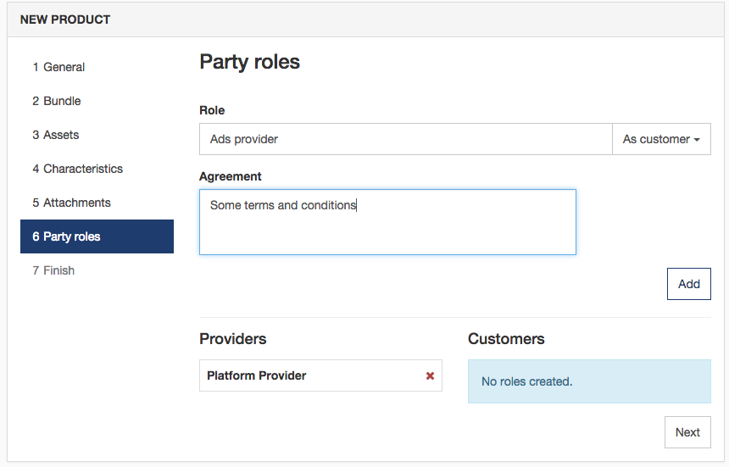729x467 pixels.
Task: Open the As customer dropdown
Action: pyautogui.click(x=661, y=139)
